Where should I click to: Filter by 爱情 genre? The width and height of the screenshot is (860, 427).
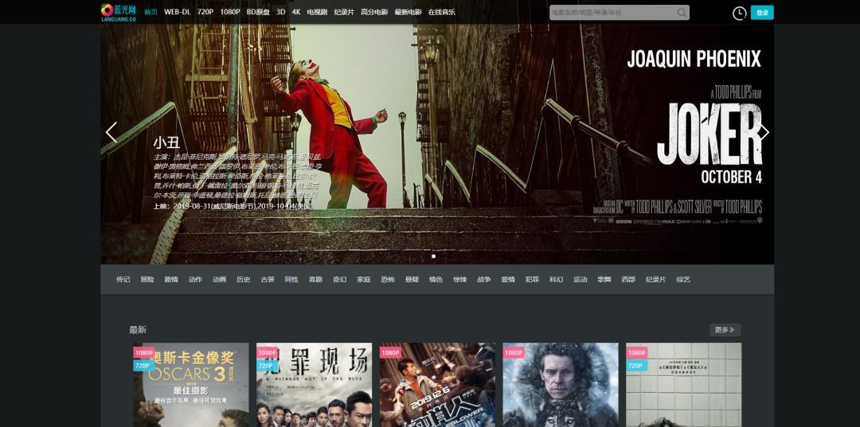508,280
